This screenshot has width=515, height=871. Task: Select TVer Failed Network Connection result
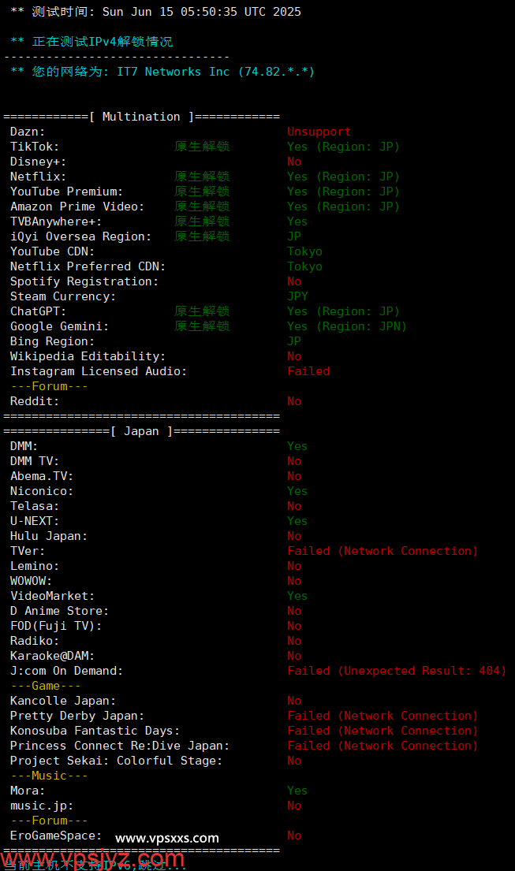click(x=383, y=551)
